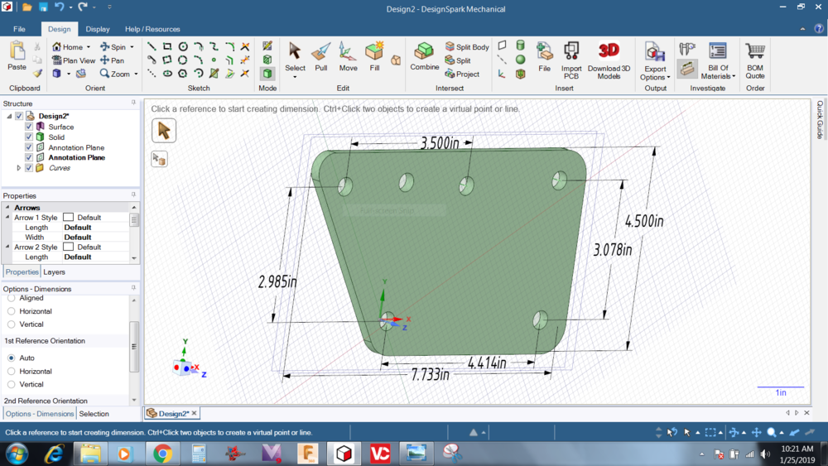
Task: Select the Pull tool
Action: pos(321,56)
